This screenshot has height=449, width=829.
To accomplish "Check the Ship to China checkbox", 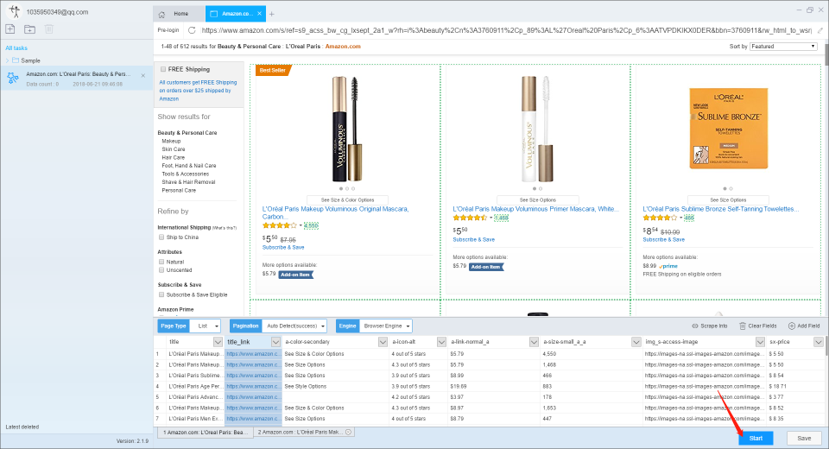I will point(161,237).
